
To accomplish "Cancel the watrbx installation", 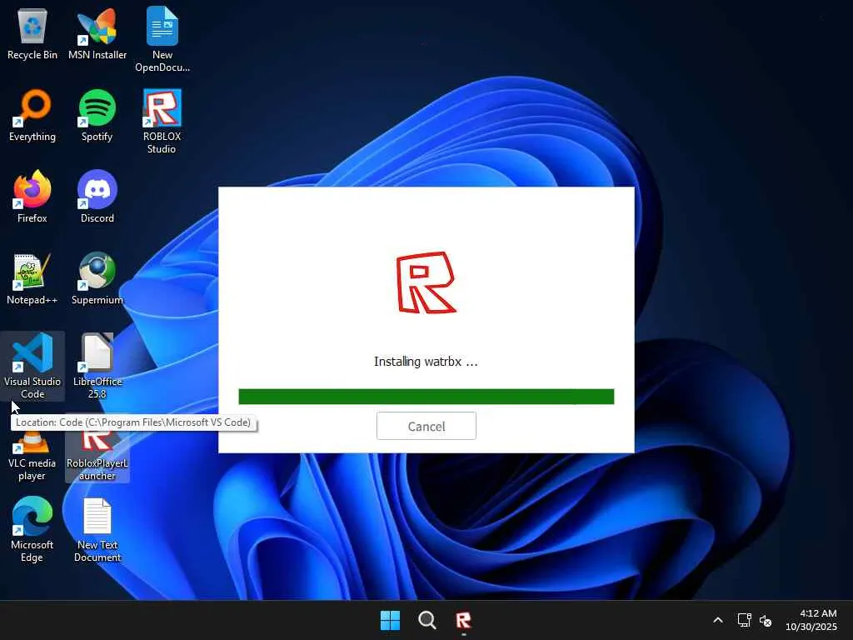I will (x=426, y=426).
